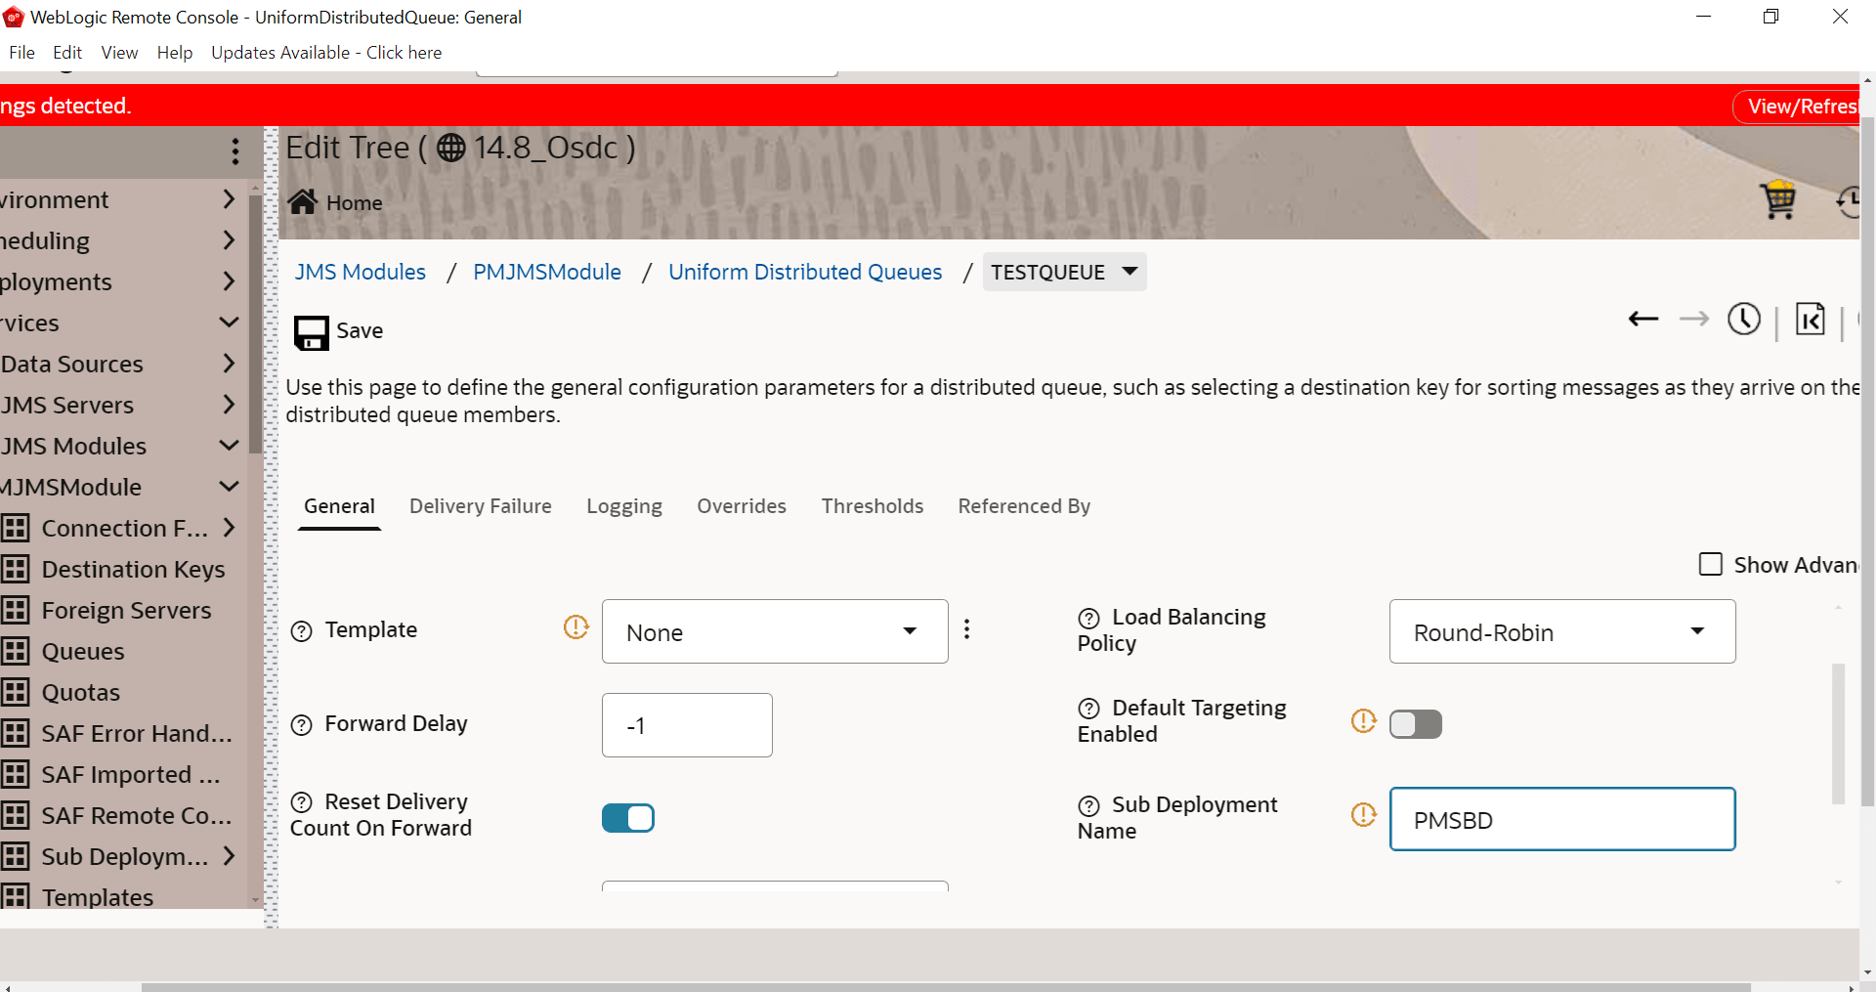This screenshot has height=992, width=1876.
Task: Click the Home link text
Action: point(355,202)
